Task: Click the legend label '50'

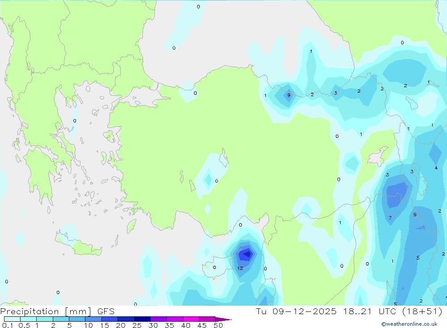Action: click(x=218, y=325)
